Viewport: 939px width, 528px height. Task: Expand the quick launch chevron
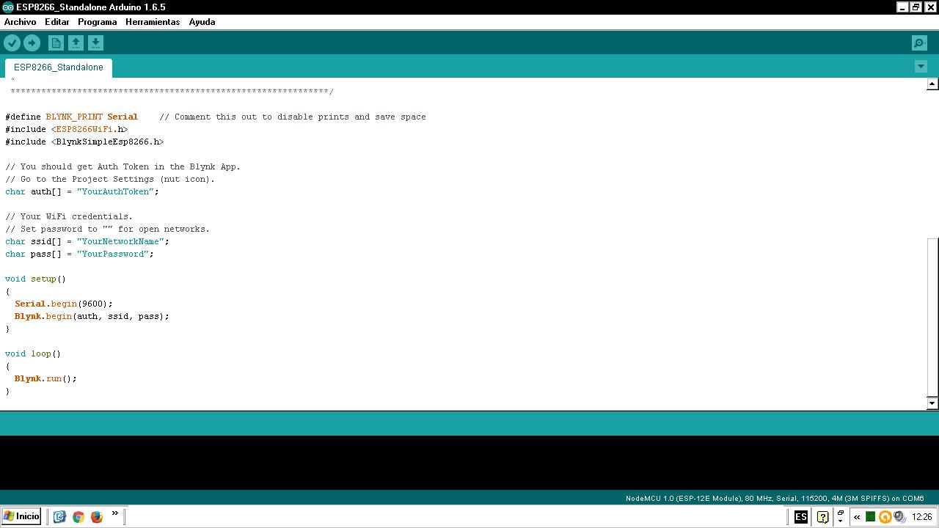pos(114,513)
